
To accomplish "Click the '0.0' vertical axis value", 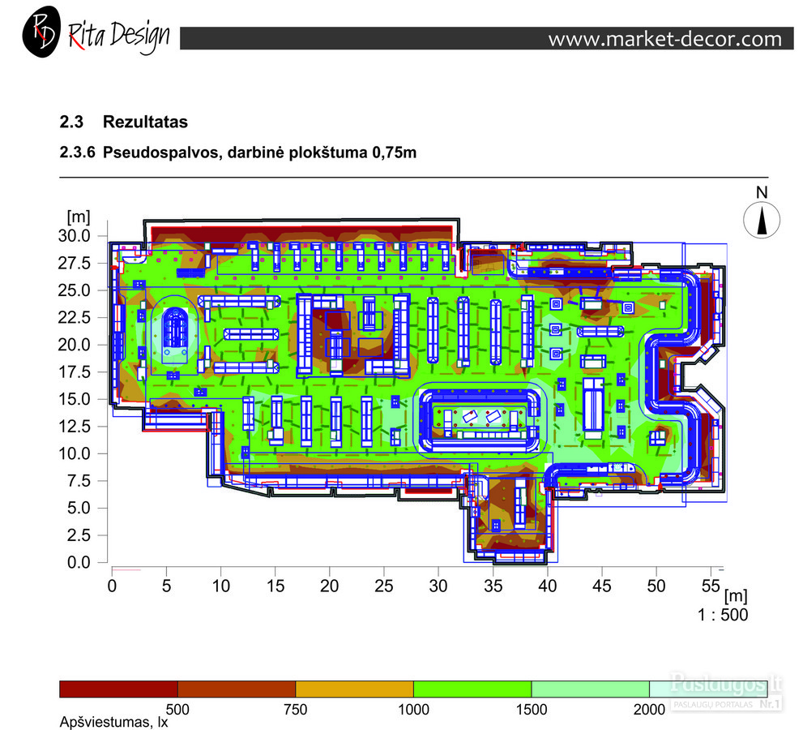I will click(x=79, y=562).
